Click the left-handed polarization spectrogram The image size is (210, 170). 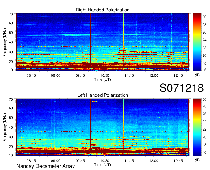click(x=103, y=127)
